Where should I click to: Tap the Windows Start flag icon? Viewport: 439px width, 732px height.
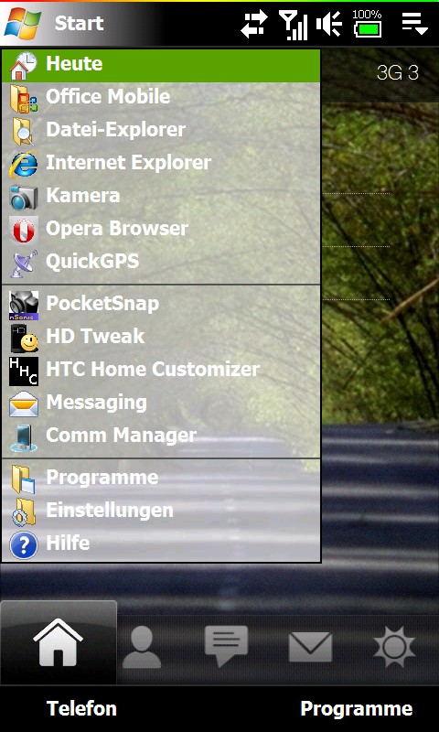click(x=23, y=23)
